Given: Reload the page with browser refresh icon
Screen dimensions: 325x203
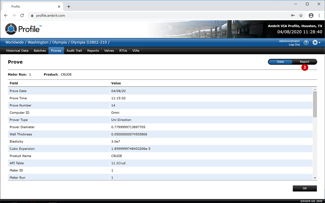Looking at the screenshot, I should pyautogui.click(x=22, y=15).
